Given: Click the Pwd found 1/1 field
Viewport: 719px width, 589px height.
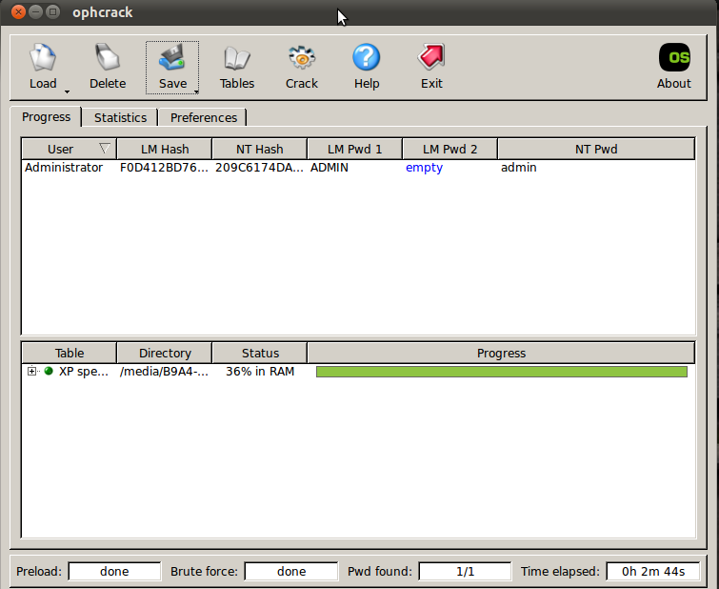Looking at the screenshot, I should [465, 572].
